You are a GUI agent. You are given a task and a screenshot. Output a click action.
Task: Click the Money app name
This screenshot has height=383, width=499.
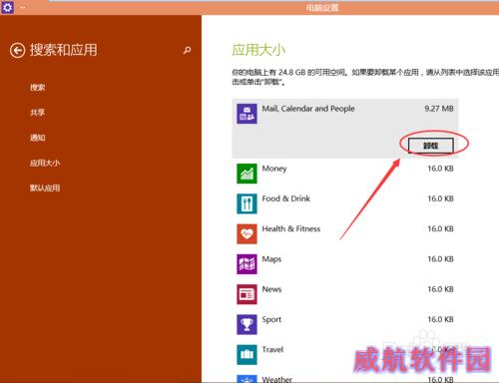pos(274,169)
